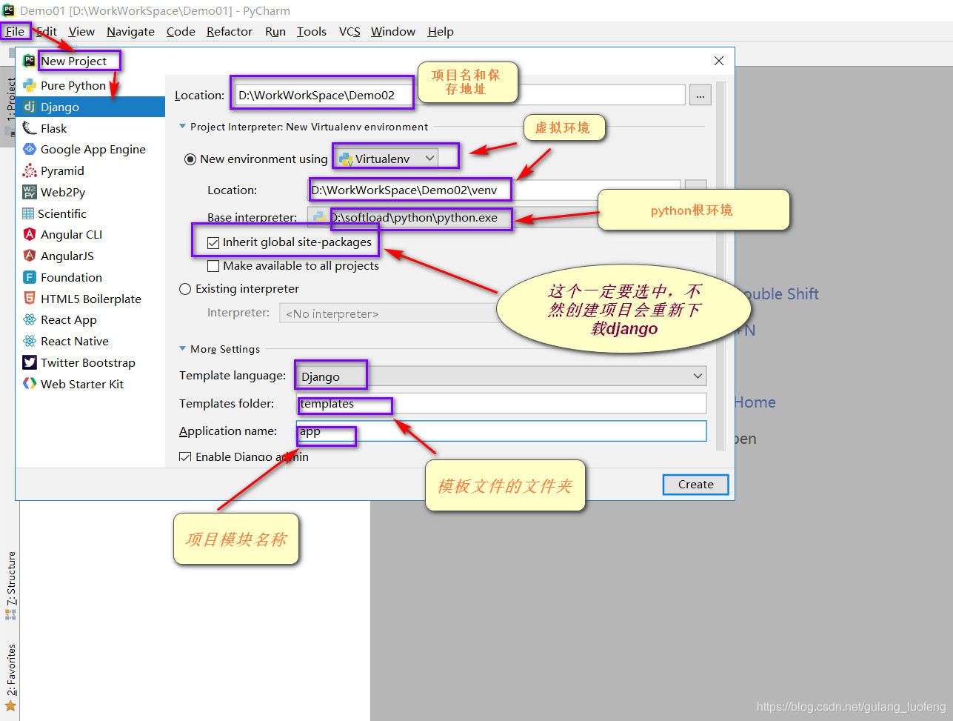The image size is (953, 721).
Task: Pick the HTML5 Boilerplate icon
Action: pyautogui.click(x=30, y=299)
